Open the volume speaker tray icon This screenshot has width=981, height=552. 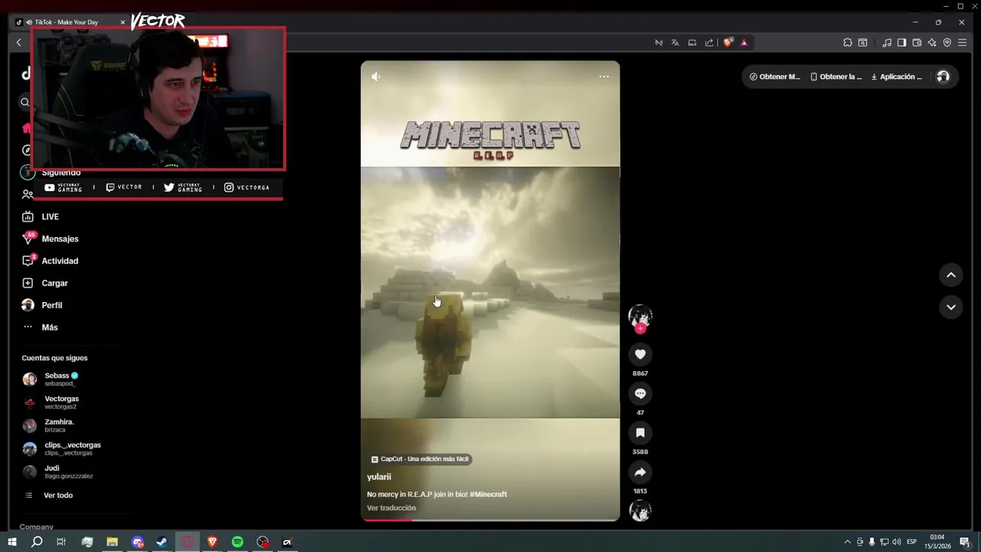click(897, 542)
